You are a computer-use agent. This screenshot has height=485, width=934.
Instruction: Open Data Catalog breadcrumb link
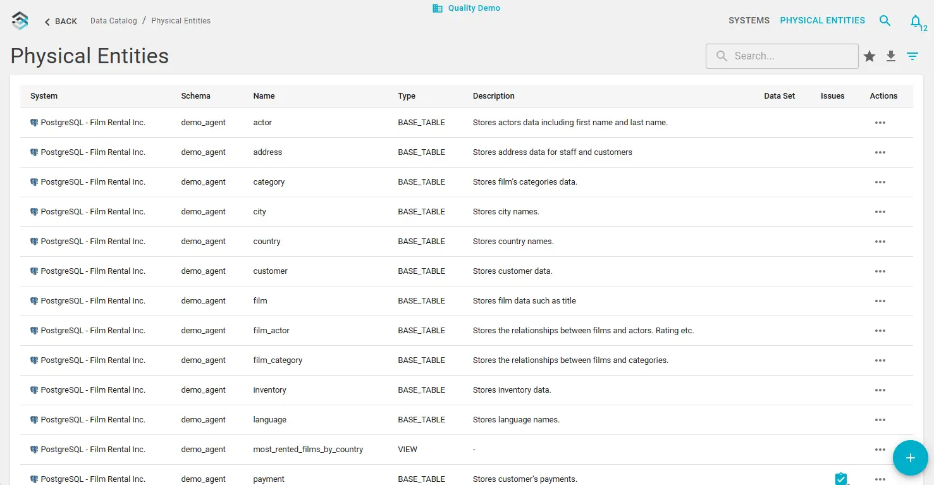pos(114,21)
